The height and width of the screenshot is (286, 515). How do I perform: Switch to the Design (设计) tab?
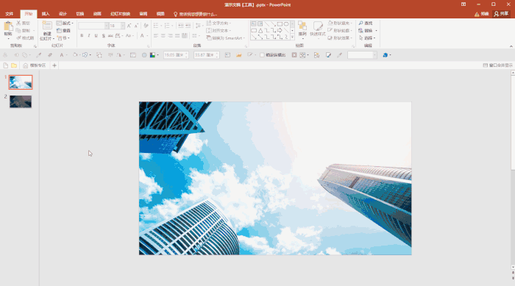point(63,14)
